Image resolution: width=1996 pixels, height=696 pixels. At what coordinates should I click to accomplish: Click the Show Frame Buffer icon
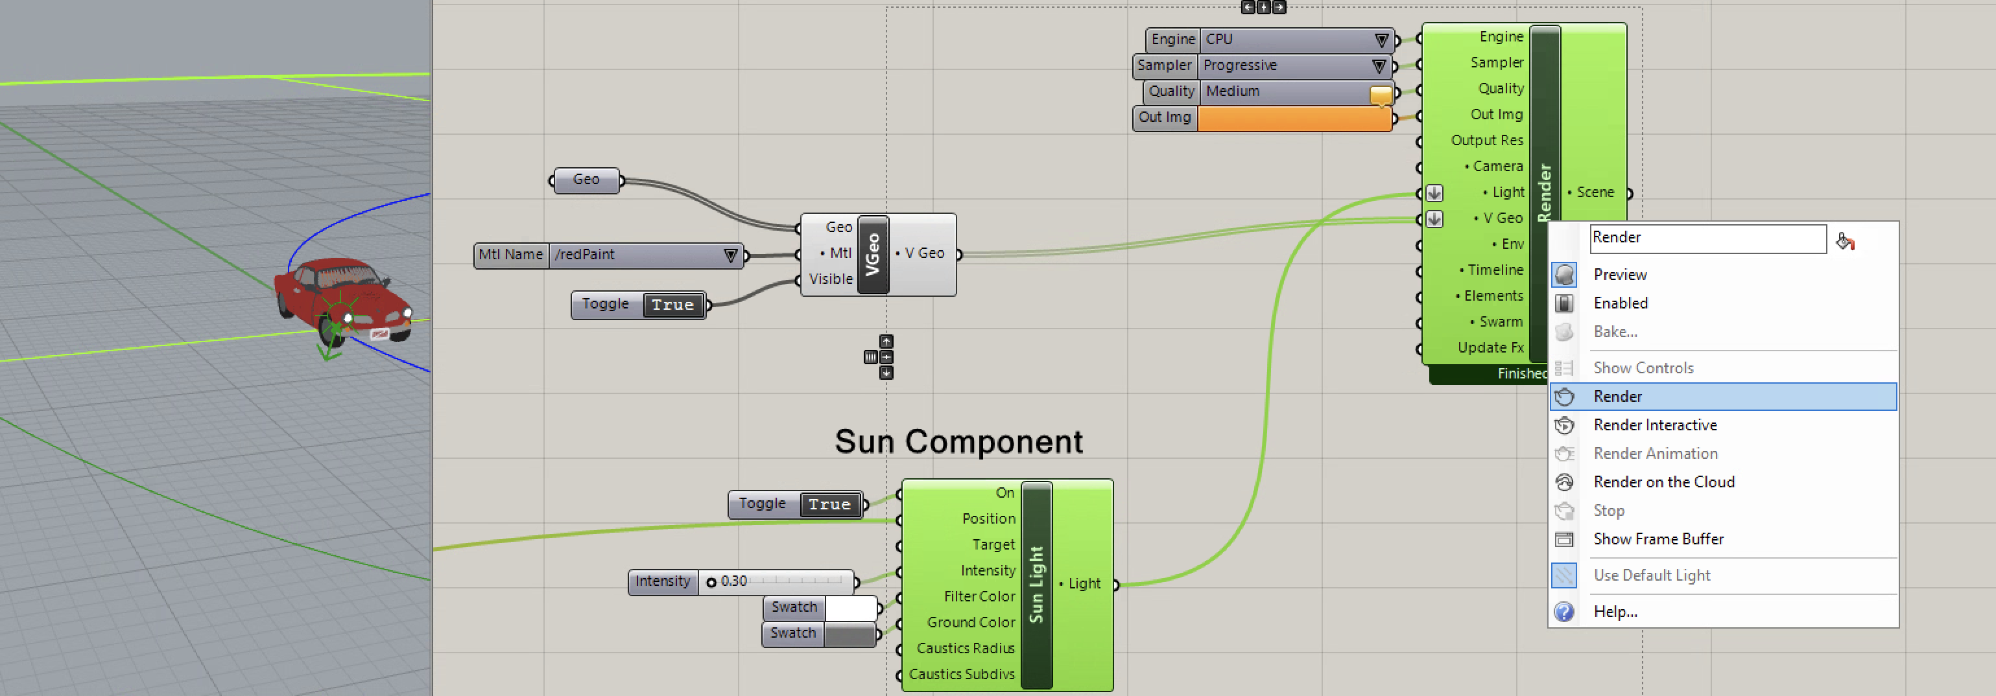point(1563,540)
